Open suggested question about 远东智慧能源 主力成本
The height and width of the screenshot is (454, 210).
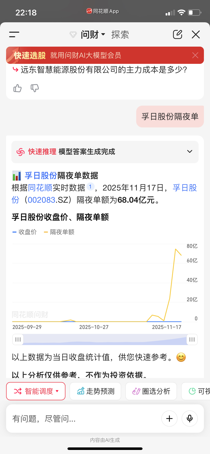click(100, 69)
